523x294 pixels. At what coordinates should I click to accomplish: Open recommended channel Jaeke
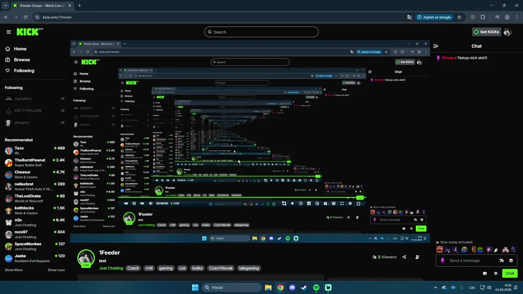point(35,258)
